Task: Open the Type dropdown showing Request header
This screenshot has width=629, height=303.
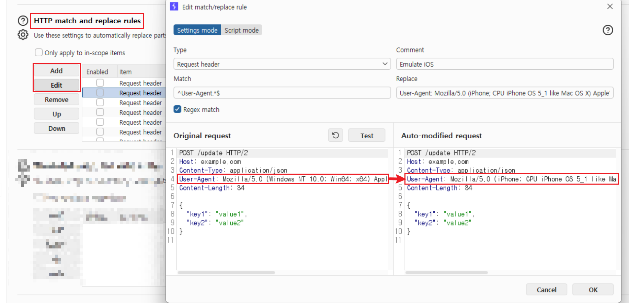Action: pos(282,64)
